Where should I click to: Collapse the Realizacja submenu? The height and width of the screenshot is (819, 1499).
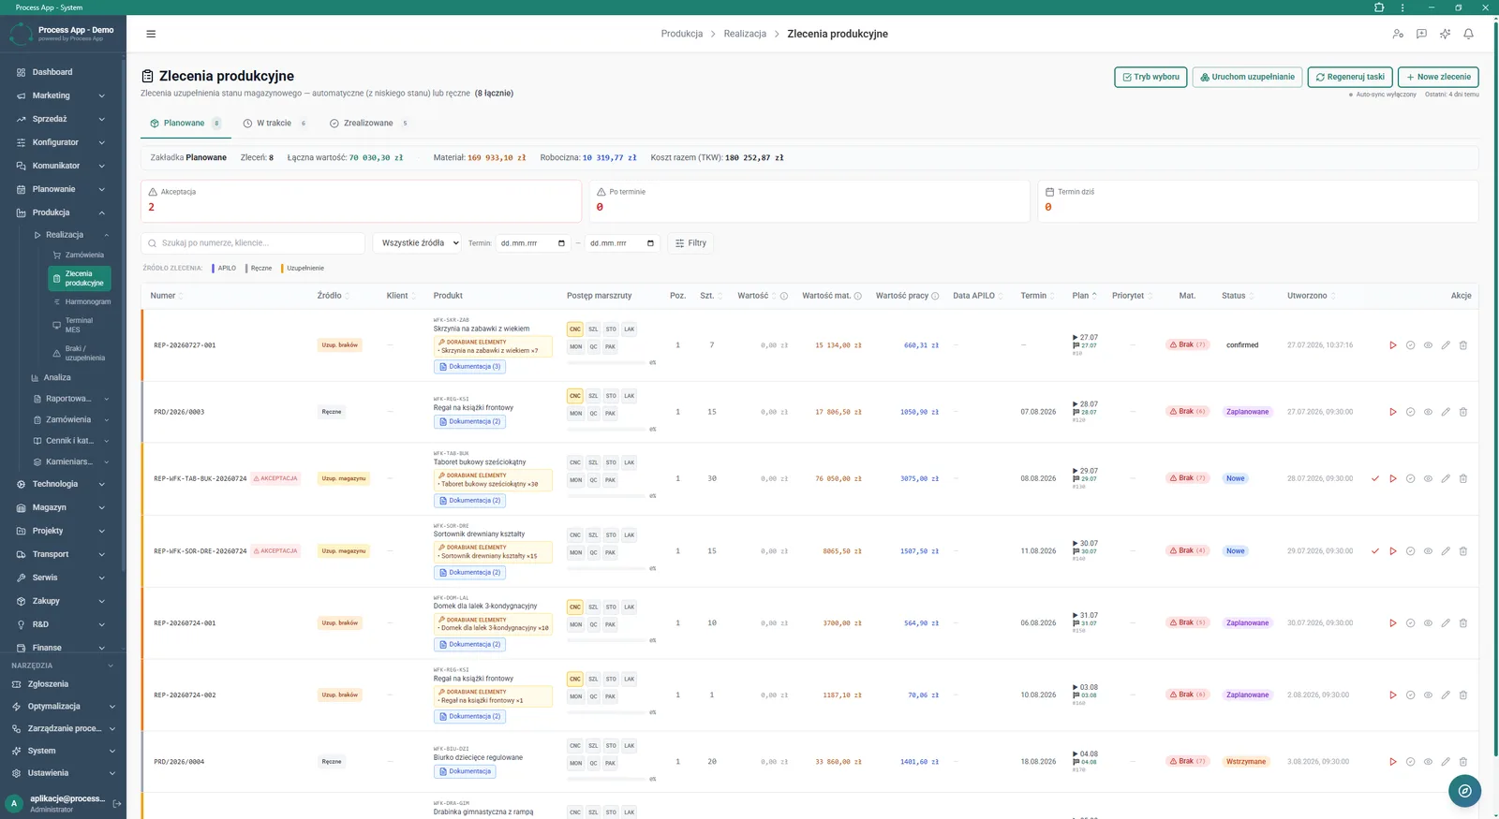70,235
